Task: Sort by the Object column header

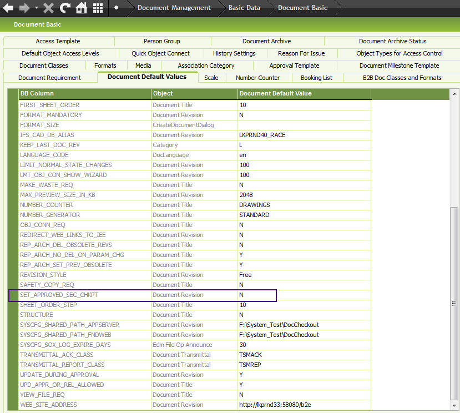Action: 194,94
